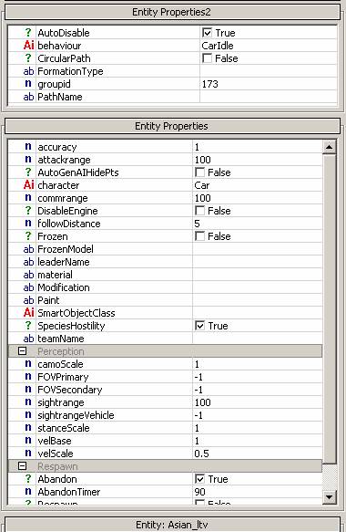Image resolution: width=346 pixels, height=532 pixels.
Task: Turn off the SpeciesHostility checkbox
Action: click(x=199, y=326)
